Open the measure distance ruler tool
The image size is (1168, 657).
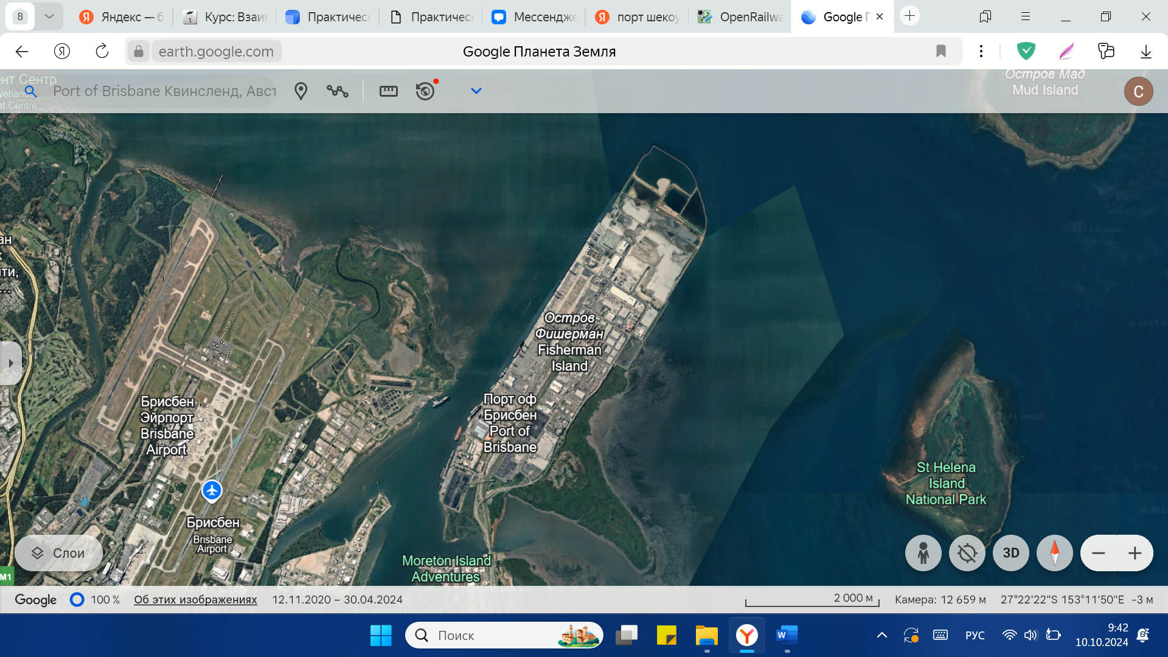(388, 91)
